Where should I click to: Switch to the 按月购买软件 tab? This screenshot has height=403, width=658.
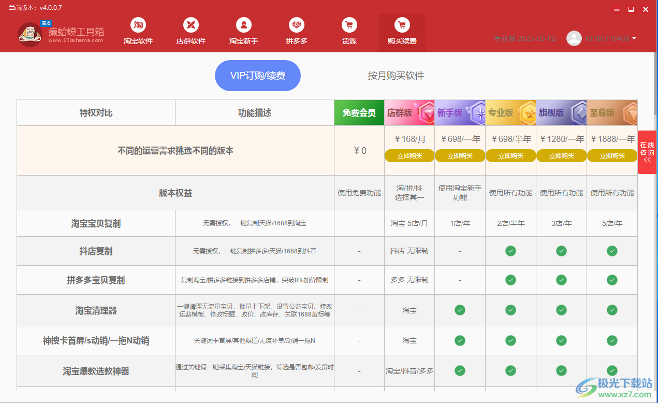(395, 76)
